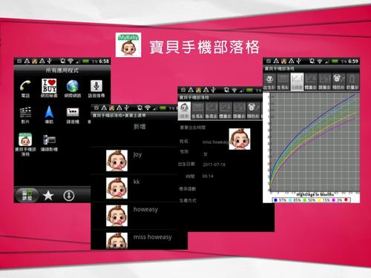This screenshot has width=371, height=278.
Task: Open the camcorder app icon
Action: point(49,142)
